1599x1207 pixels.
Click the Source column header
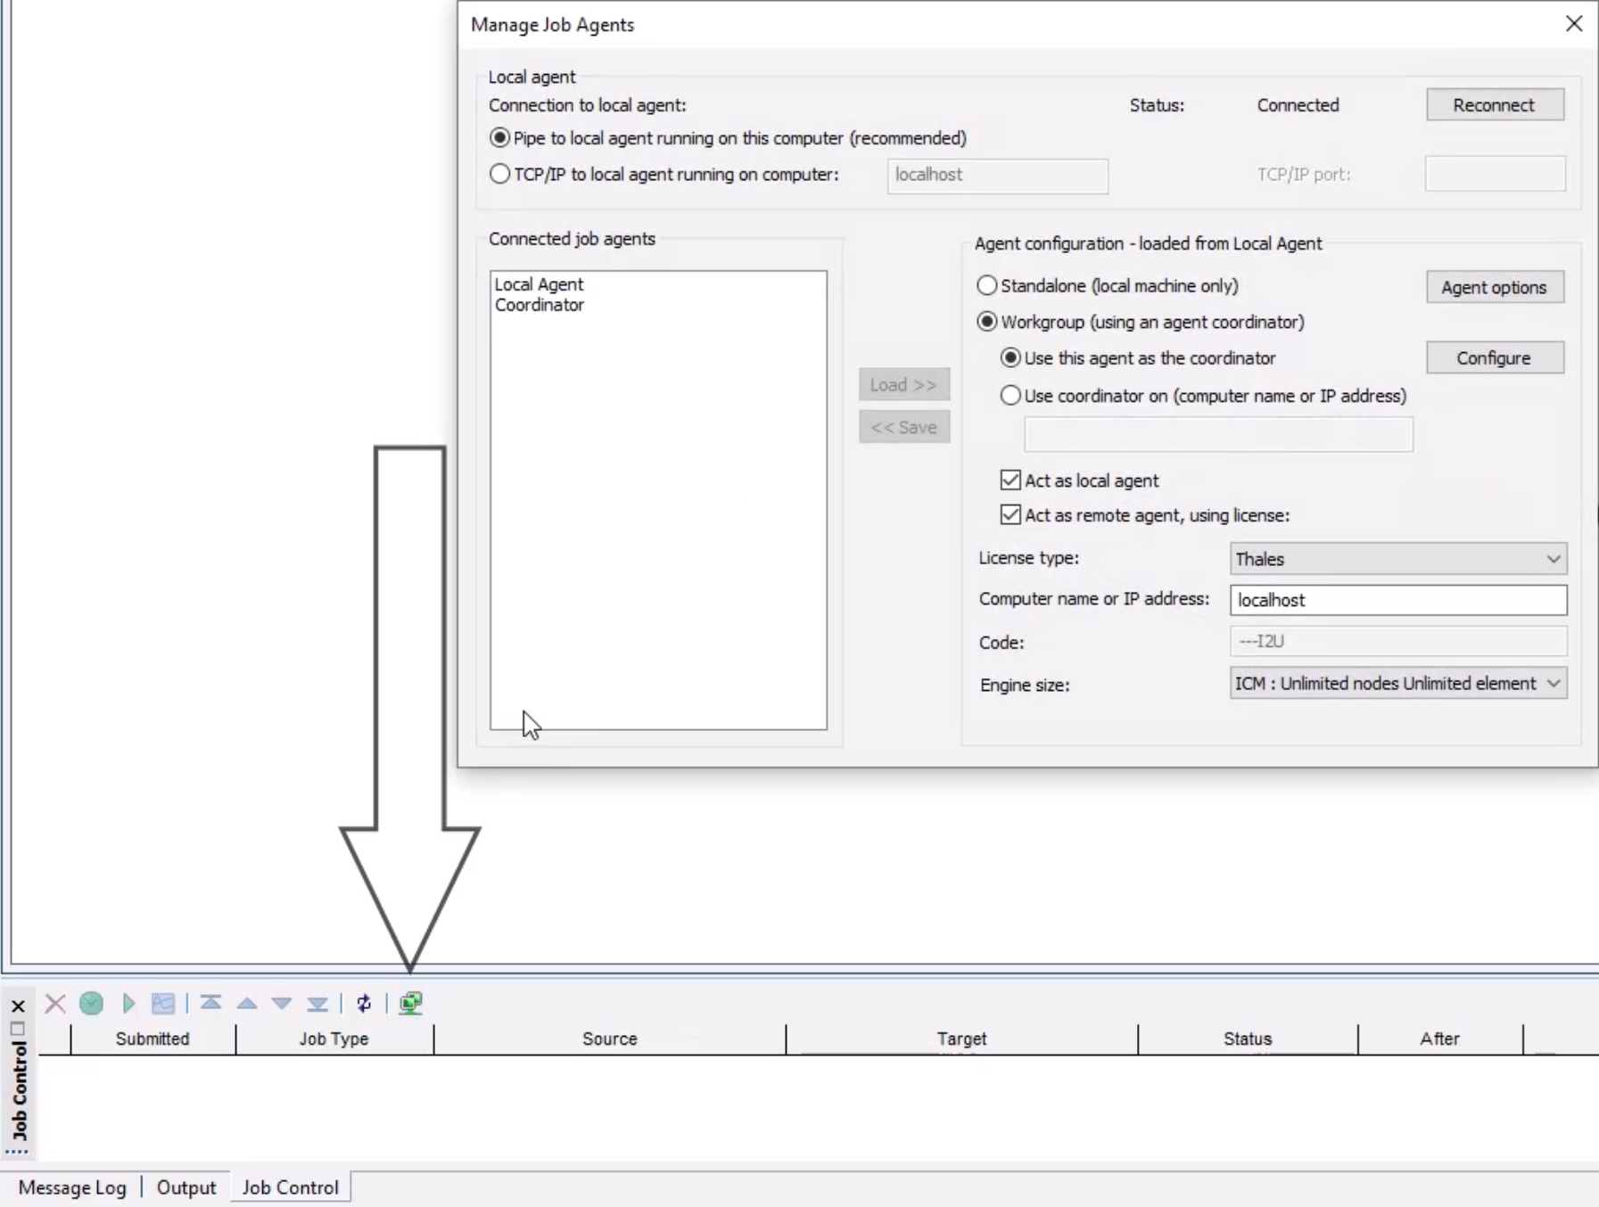pyautogui.click(x=610, y=1039)
